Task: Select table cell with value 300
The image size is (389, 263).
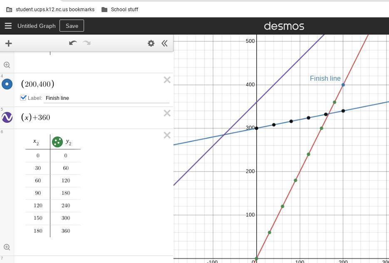Action: tap(65, 218)
